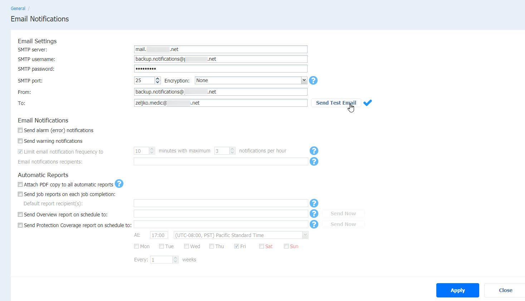Click the SMTP server field

[221, 49]
